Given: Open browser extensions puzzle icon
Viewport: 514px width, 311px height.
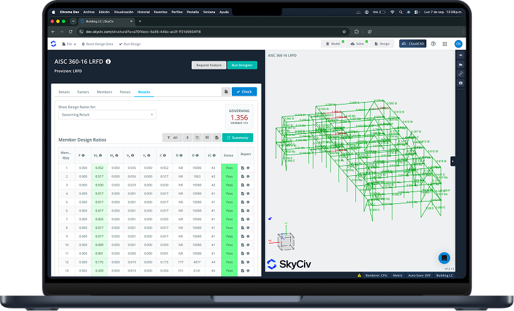Looking at the screenshot, I should coord(357,32).
